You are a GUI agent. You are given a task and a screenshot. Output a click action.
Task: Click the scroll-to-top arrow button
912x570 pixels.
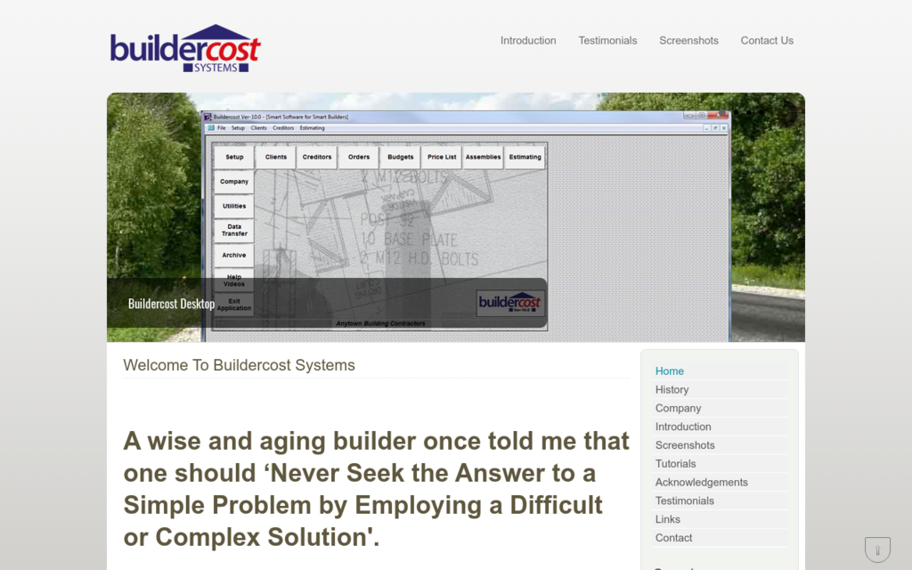[877, 550]
